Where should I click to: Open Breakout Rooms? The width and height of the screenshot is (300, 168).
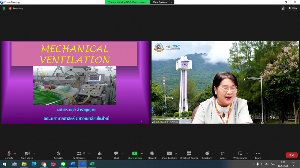189,154
